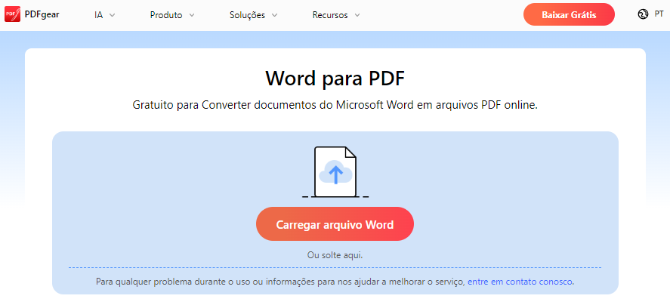Click the globe language icon
This screenshot has width=670, height=305.
[643, 14]
